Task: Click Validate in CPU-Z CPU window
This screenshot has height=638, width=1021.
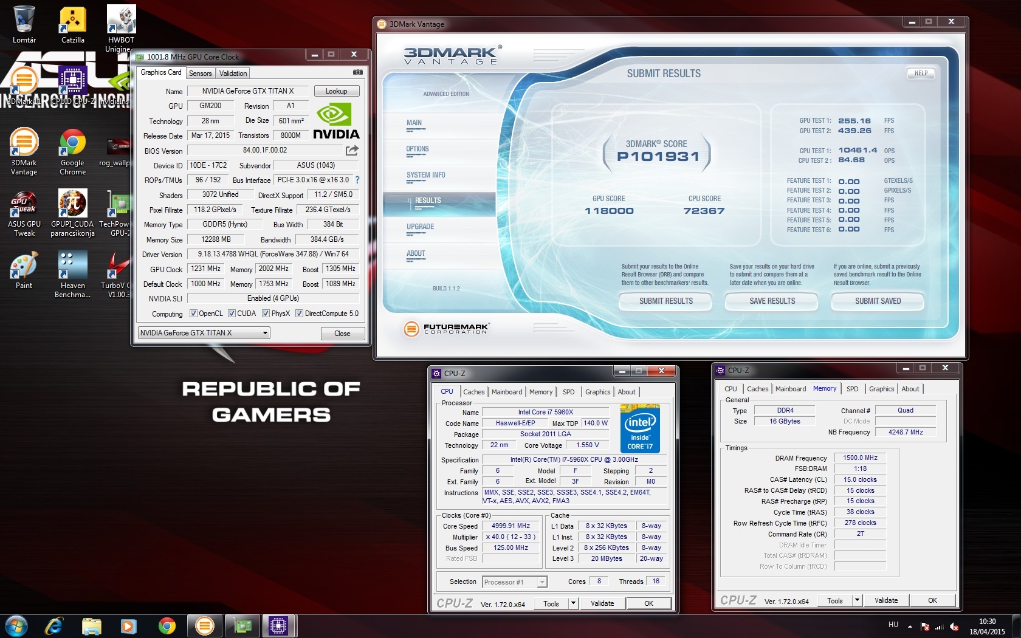Action: click(x=602, y=603)
